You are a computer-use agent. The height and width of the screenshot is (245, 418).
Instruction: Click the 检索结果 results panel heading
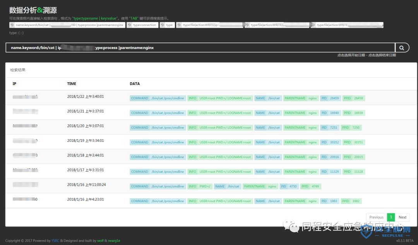18,70
